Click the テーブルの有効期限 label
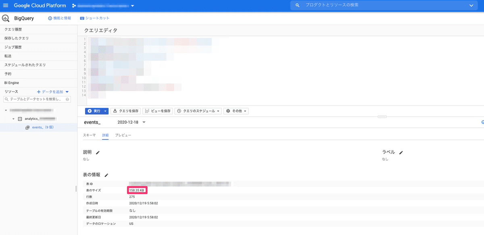484x235 pixels. [x=99, y=210]
